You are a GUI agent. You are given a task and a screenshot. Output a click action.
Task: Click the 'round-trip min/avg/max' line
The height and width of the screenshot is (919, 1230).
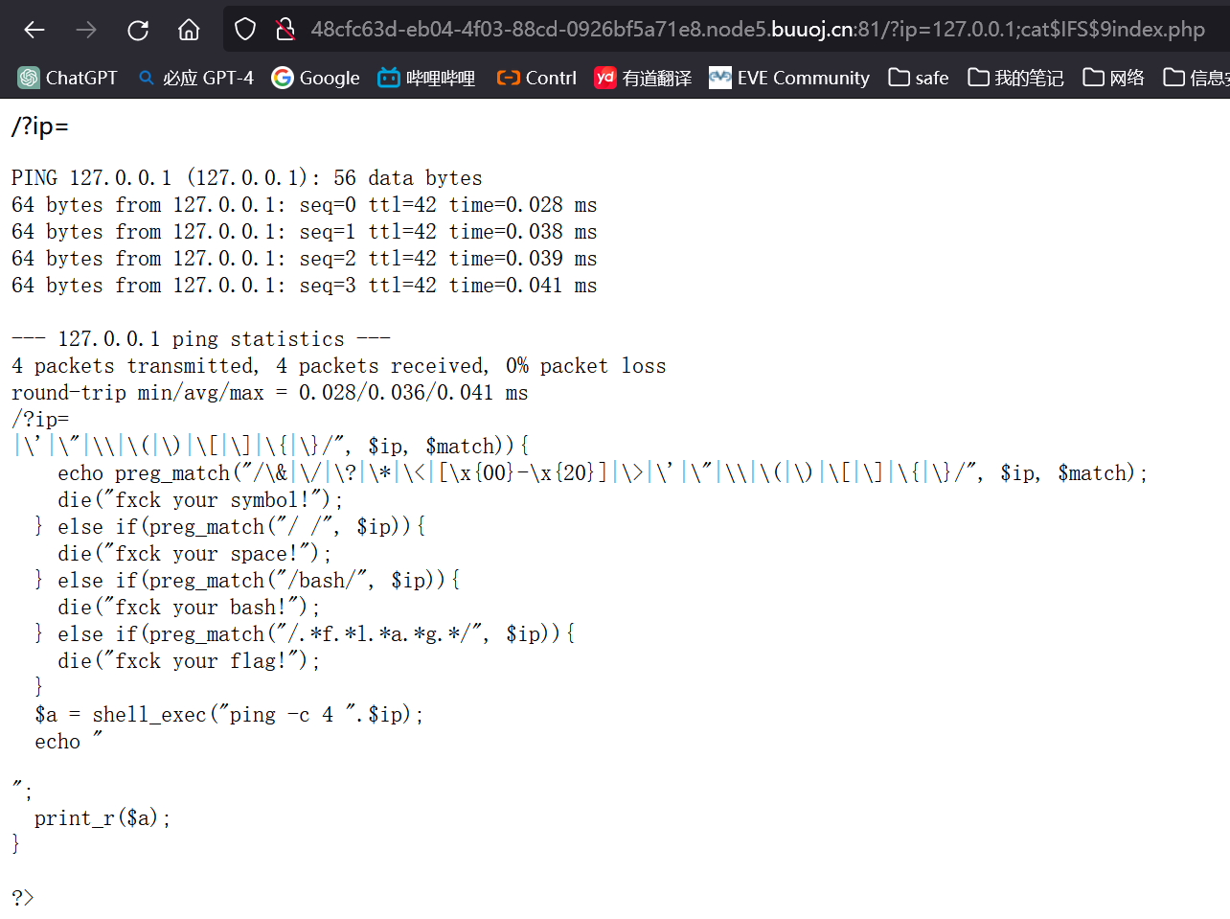(270, 393)
